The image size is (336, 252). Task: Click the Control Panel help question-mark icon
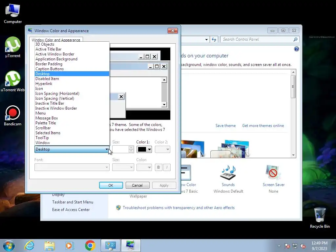pos(296,49)
